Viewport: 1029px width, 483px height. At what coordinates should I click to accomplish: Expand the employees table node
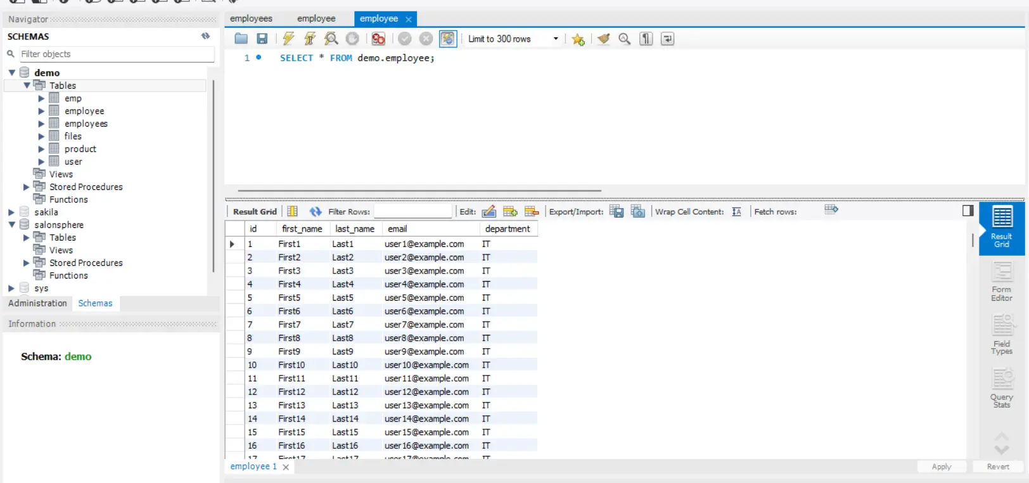(41, 123)
